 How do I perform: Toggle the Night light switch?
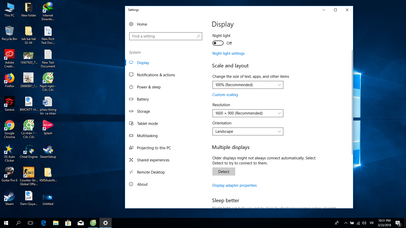pyautogui.click(x=218, y=43)
